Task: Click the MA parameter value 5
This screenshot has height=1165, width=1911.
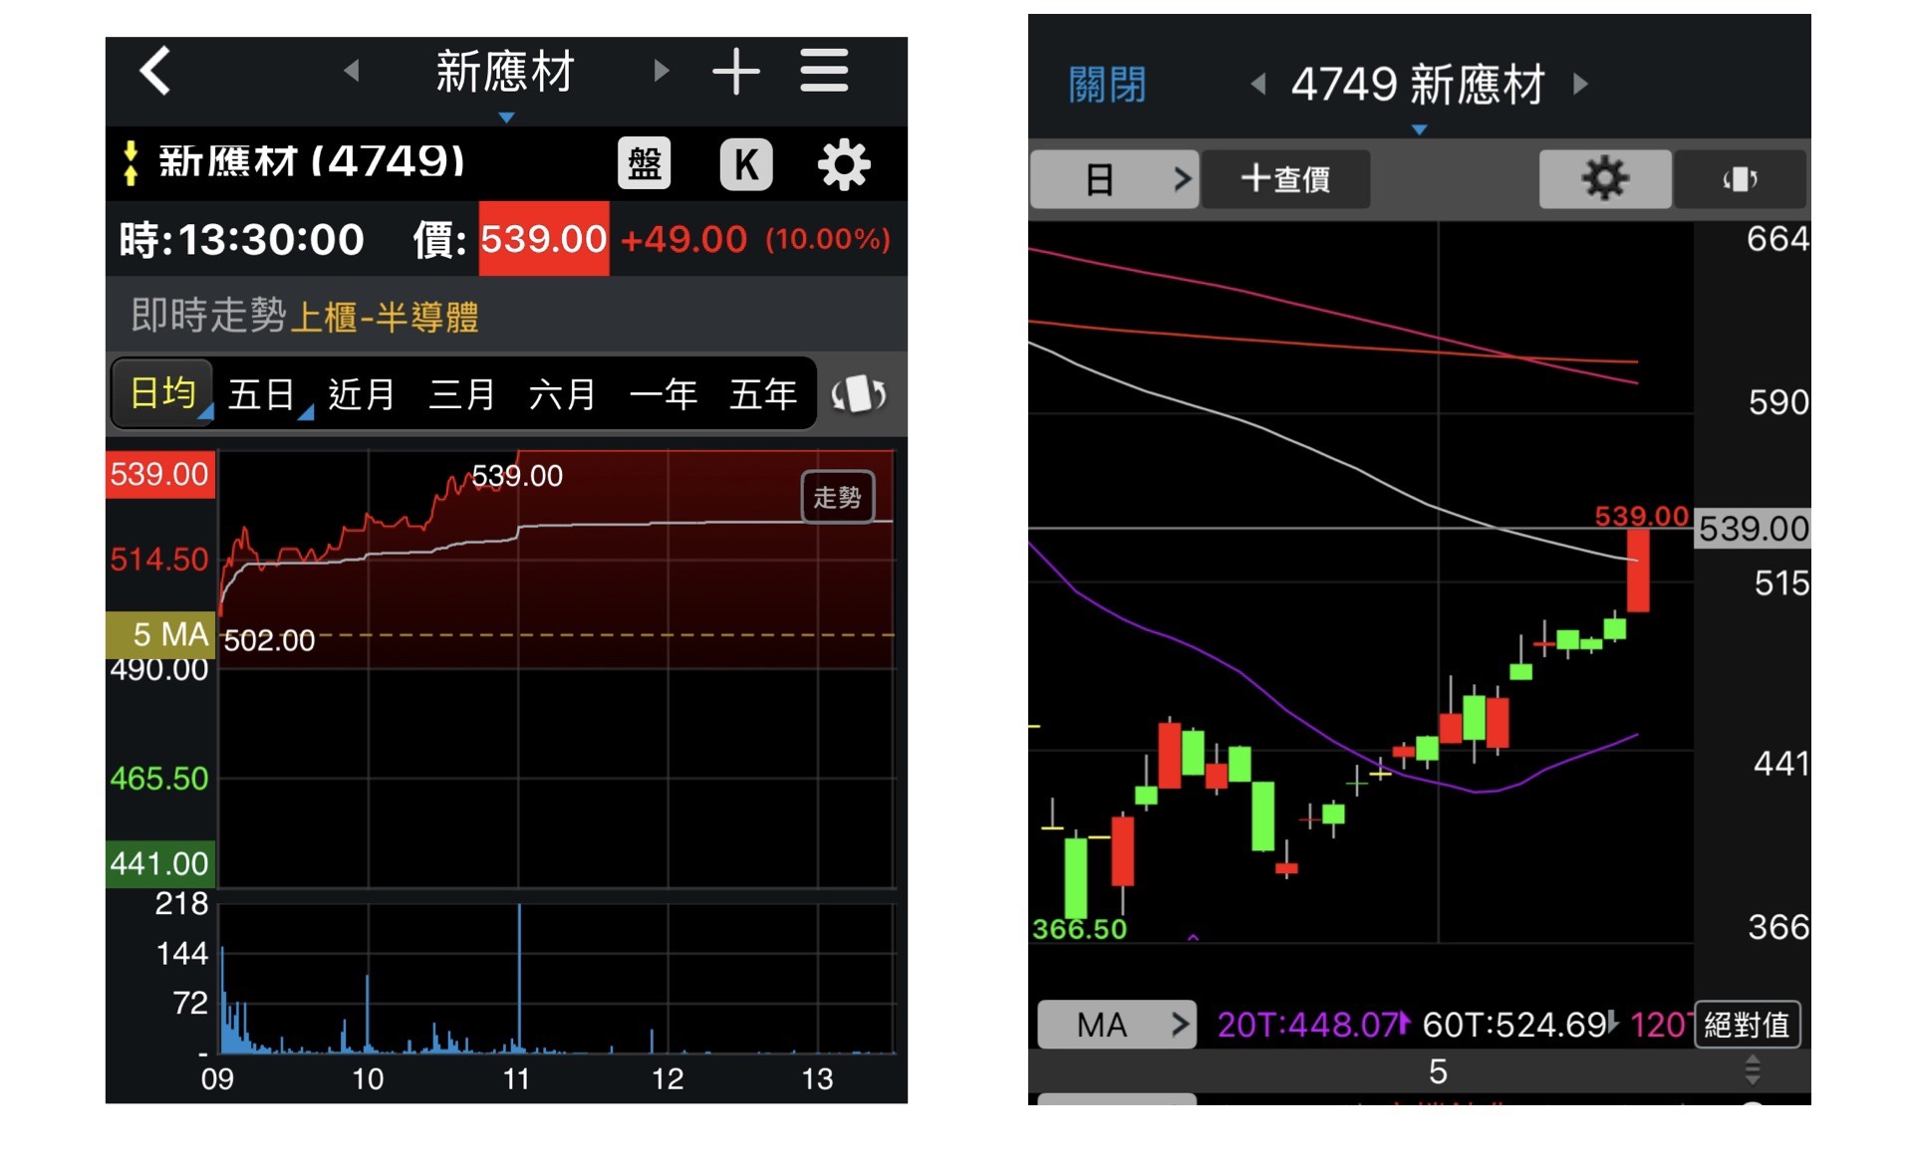Action: click(1438, 1071)
